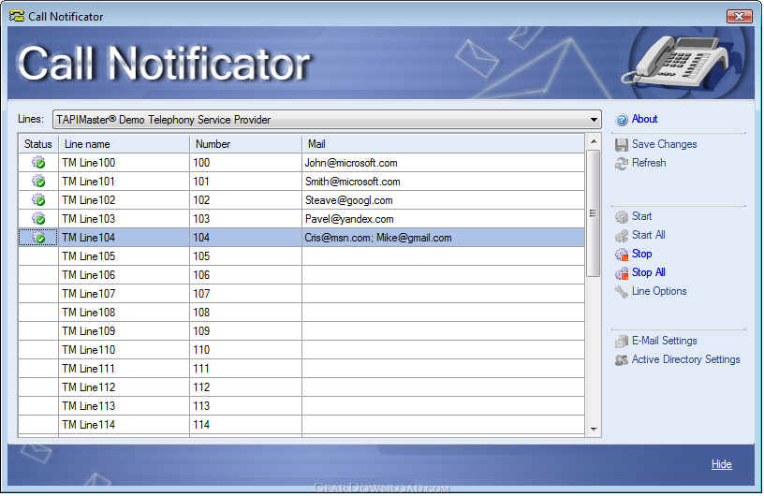The image size is (764, 496).
Task: Select the TM Line110 row
Action: pos(301,350)
